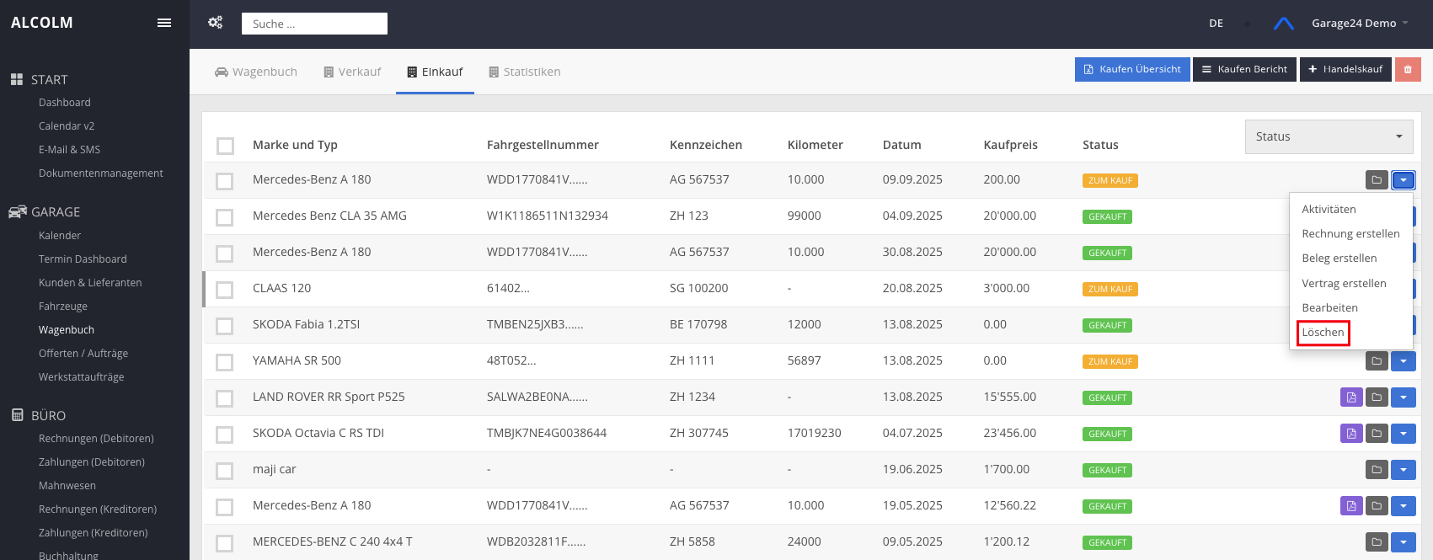Click the hamburger menu icon beside ALCOLM
This screenshot has width=1433, height=560.
(x=164, y=23)
